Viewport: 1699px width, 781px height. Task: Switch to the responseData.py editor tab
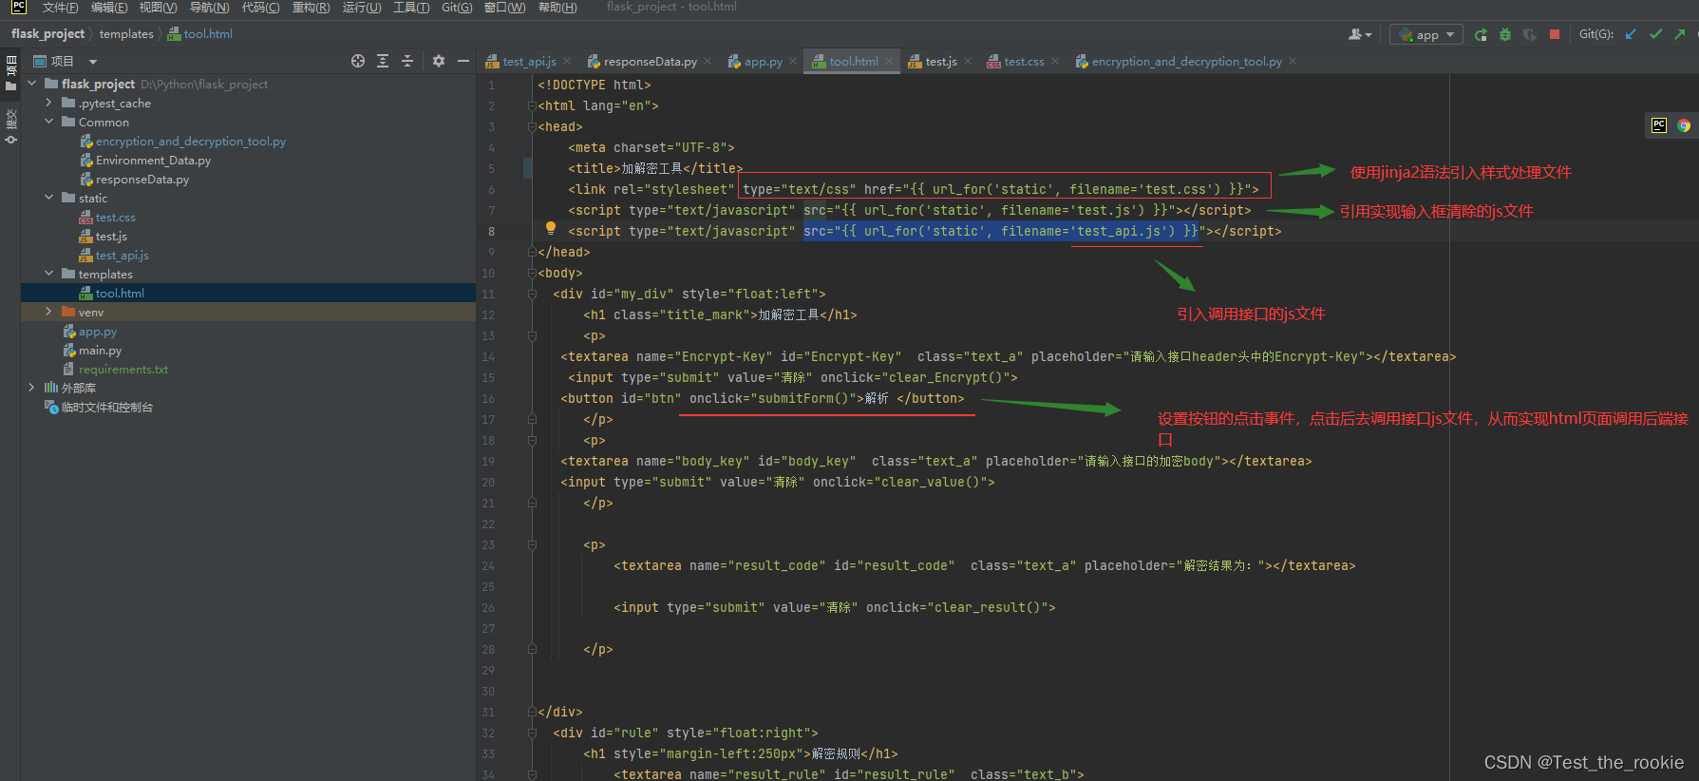point(651,62)
